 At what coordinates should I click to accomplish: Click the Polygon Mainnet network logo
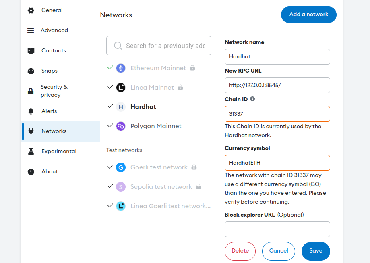click(x=120, y=126)
